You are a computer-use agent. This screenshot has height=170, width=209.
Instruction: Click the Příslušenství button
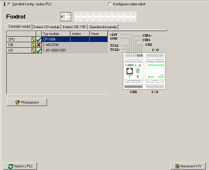27,102
